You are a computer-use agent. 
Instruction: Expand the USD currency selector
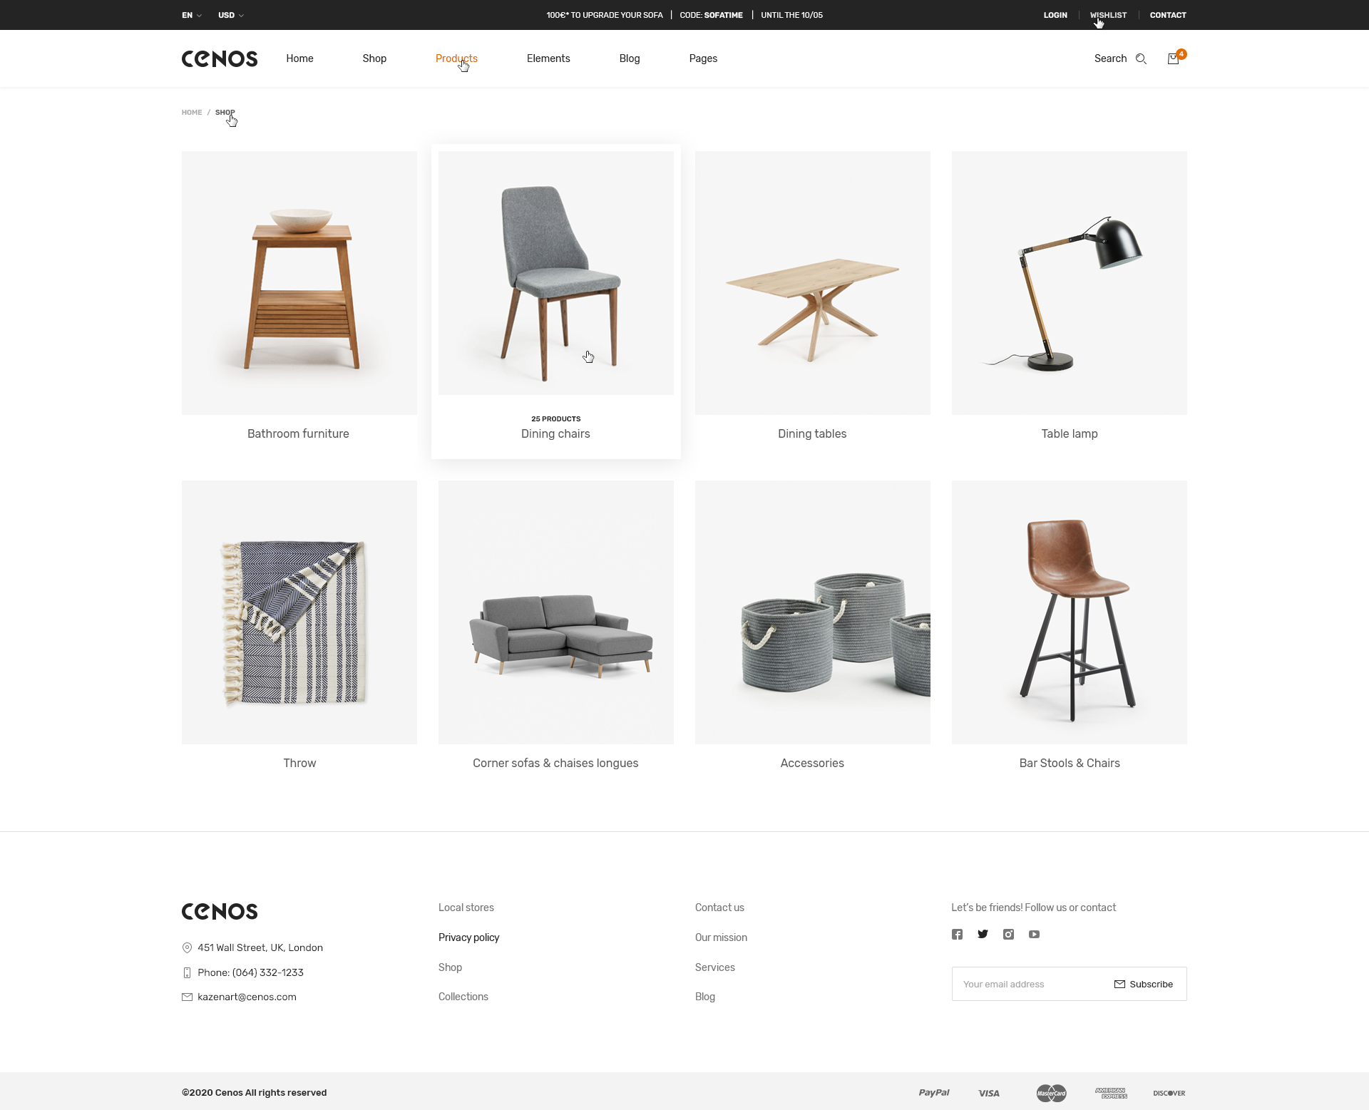231,15
